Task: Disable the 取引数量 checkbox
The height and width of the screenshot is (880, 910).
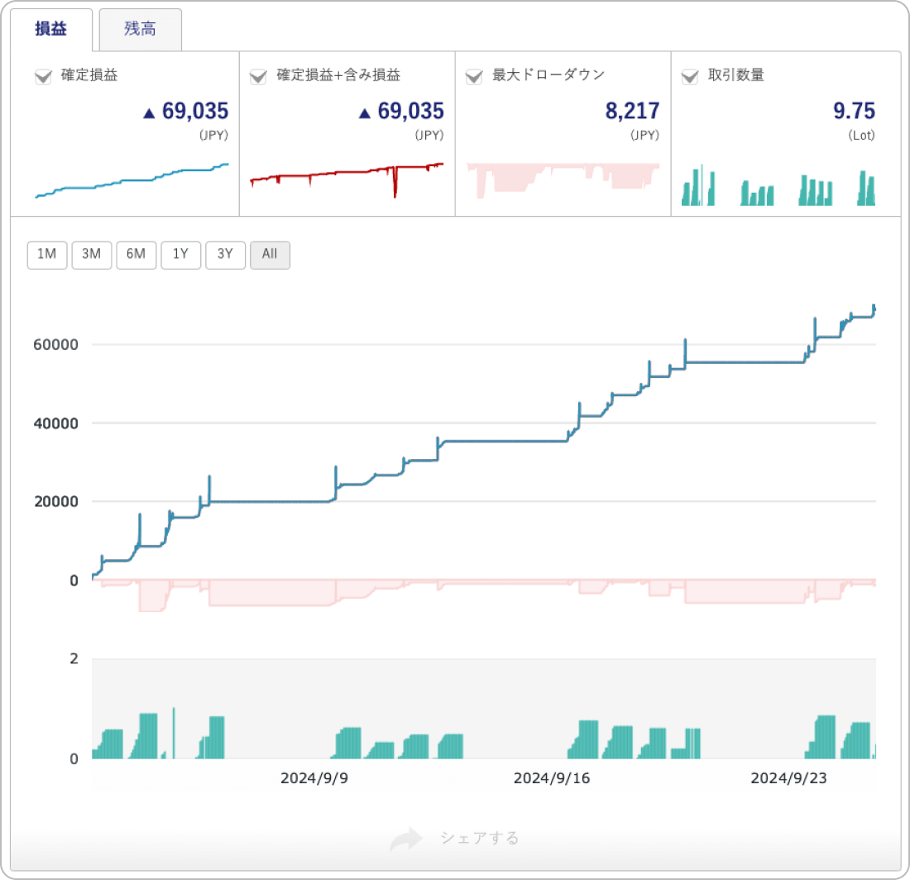Action: (690, 76)
